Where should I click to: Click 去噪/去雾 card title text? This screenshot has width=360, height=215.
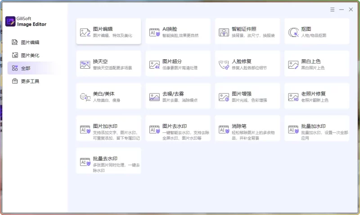173,94
